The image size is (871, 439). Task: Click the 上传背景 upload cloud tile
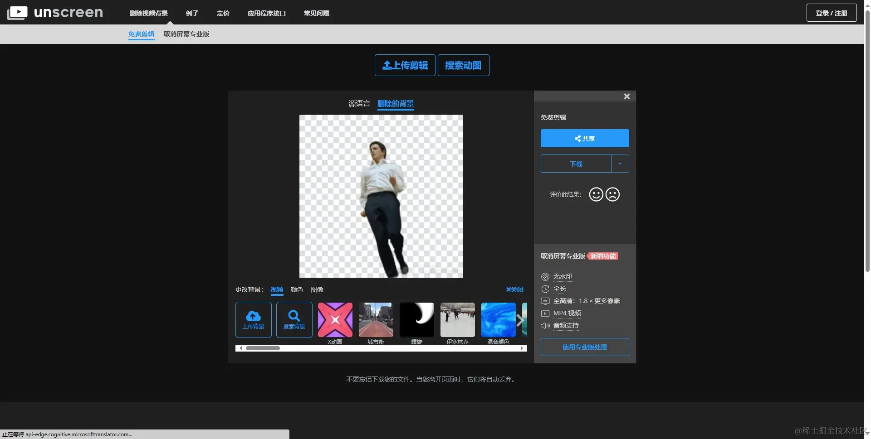coord(253,320)
